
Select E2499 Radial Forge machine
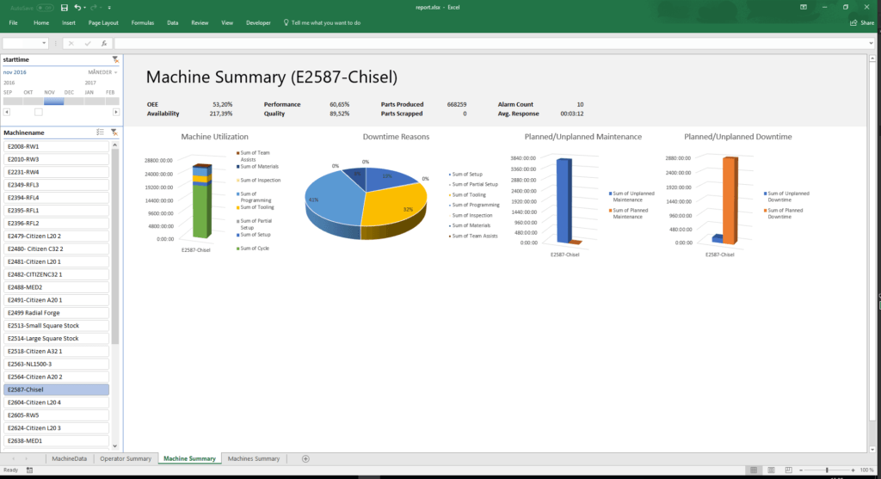[57, 313]
